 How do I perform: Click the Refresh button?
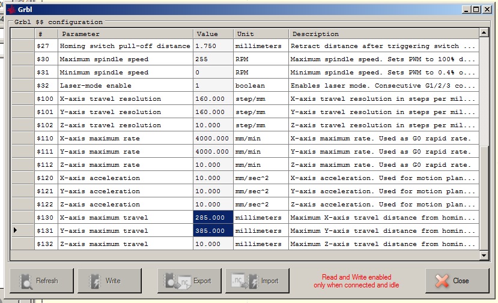pos(41,280)
